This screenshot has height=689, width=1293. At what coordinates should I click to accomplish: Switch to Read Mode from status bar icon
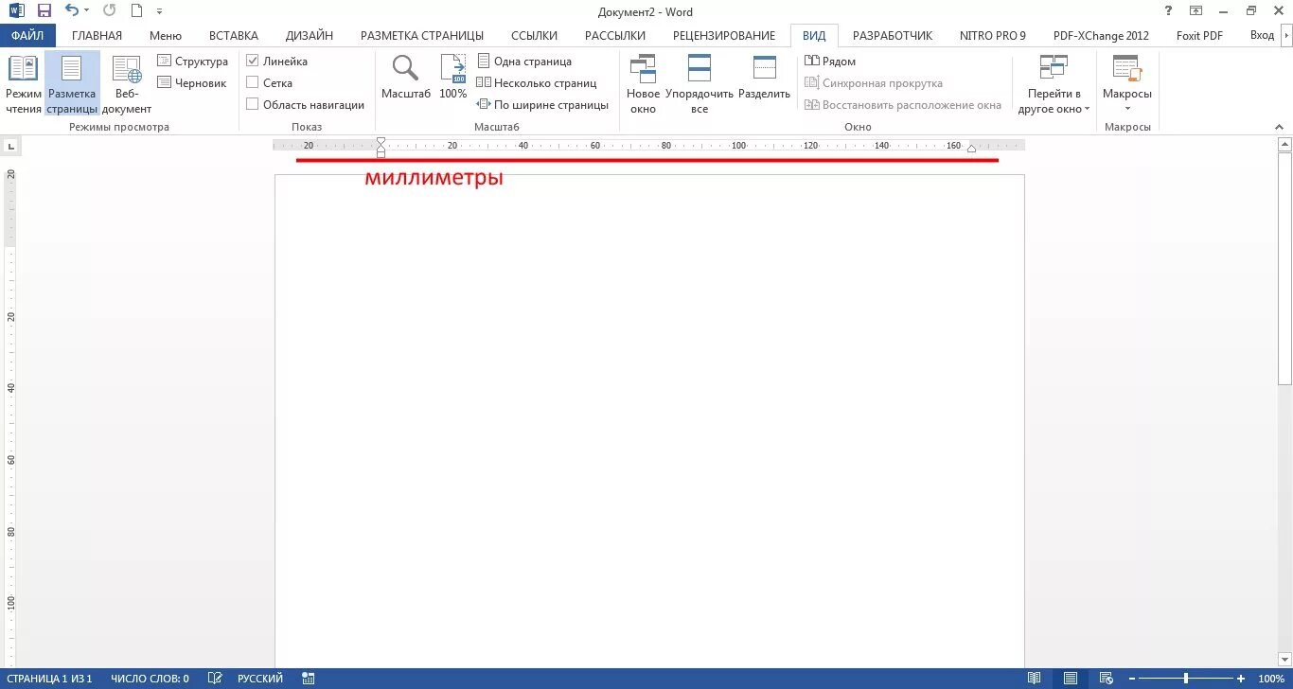(1035, 679)
